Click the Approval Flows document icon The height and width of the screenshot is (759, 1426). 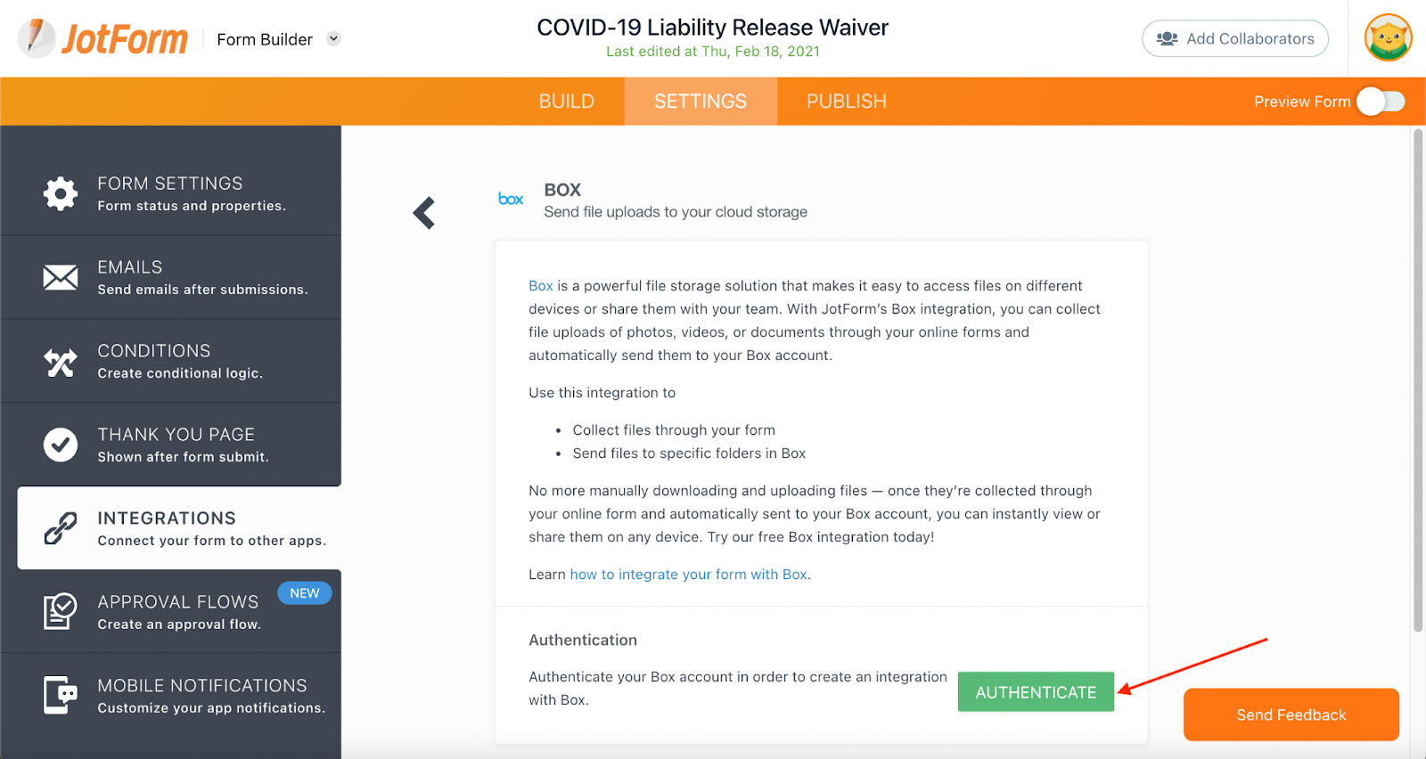click(x=61, y=611)
